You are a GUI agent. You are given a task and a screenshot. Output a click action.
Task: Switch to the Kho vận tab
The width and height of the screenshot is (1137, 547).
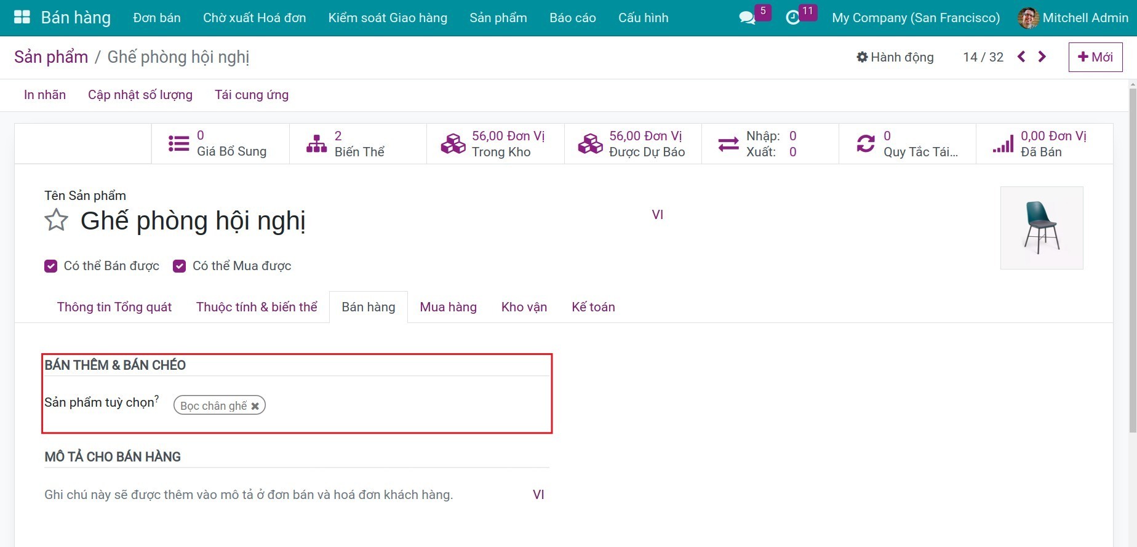click(524, 307)
